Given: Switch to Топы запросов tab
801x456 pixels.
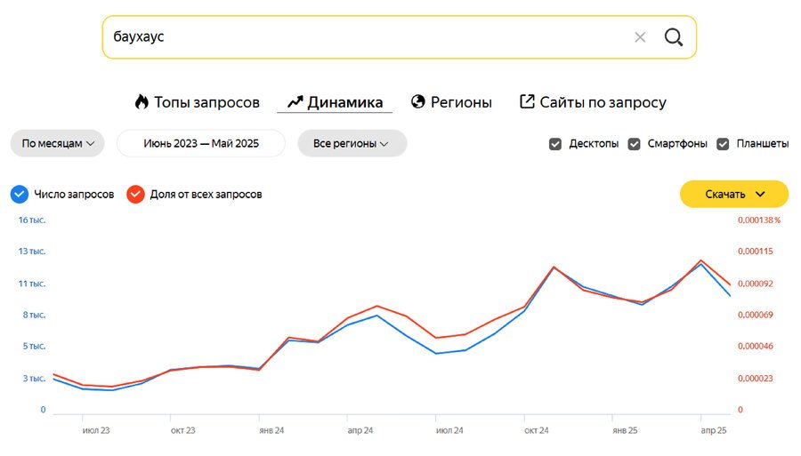Looking at the screenshot, I should point(206,102).
